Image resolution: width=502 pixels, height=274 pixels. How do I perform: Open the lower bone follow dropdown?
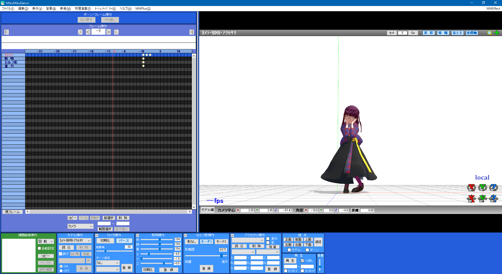click(108, 269)
